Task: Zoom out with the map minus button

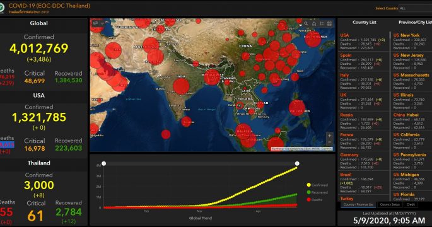Action: (x=329, y=142)
